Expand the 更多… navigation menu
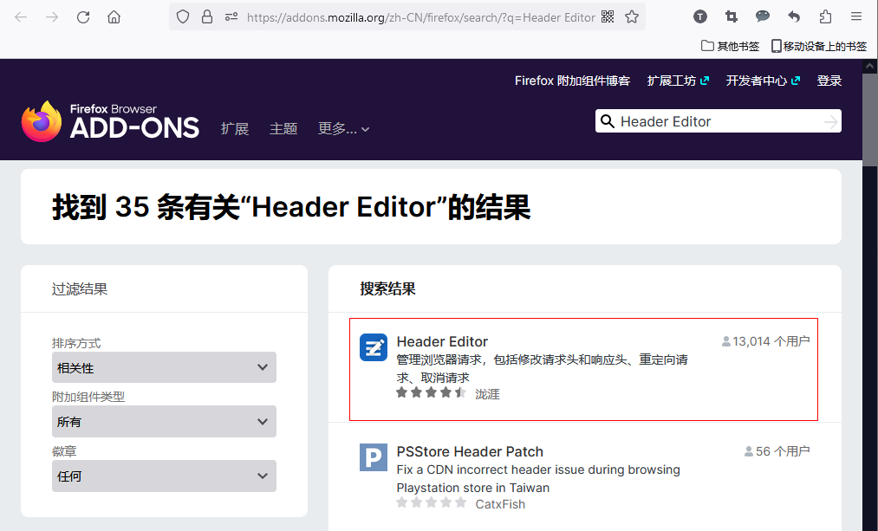This screenshot has width=878, height=531. point(343,129)
